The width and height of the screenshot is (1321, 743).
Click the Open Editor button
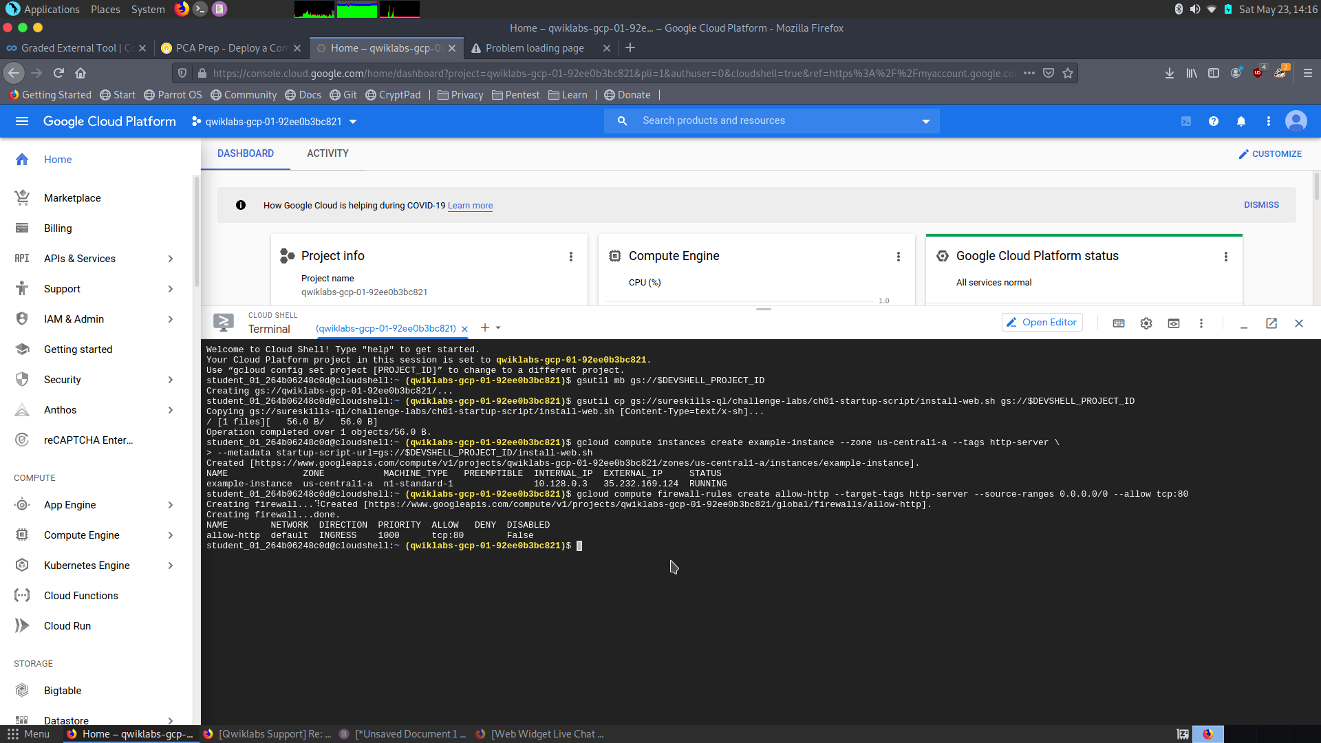tap(1042, 322)
